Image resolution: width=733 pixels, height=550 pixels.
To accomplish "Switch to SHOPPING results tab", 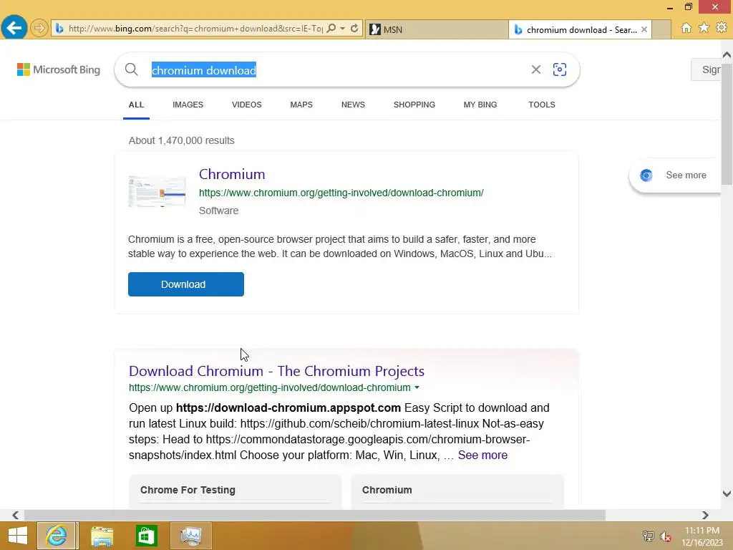I will (414, 105).
